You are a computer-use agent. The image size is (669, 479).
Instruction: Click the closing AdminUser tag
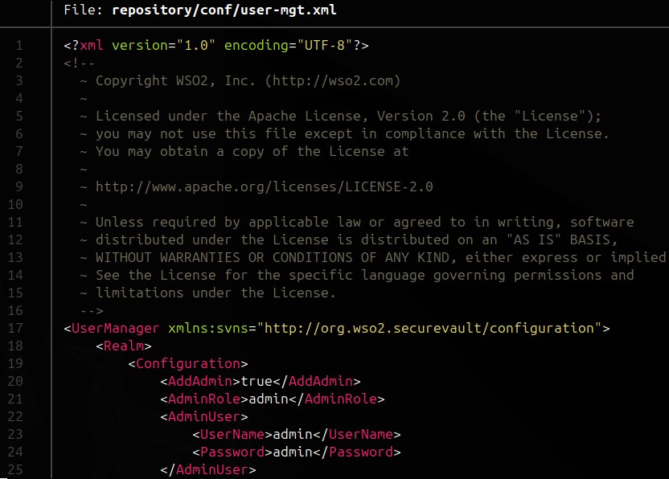point(207,469)
